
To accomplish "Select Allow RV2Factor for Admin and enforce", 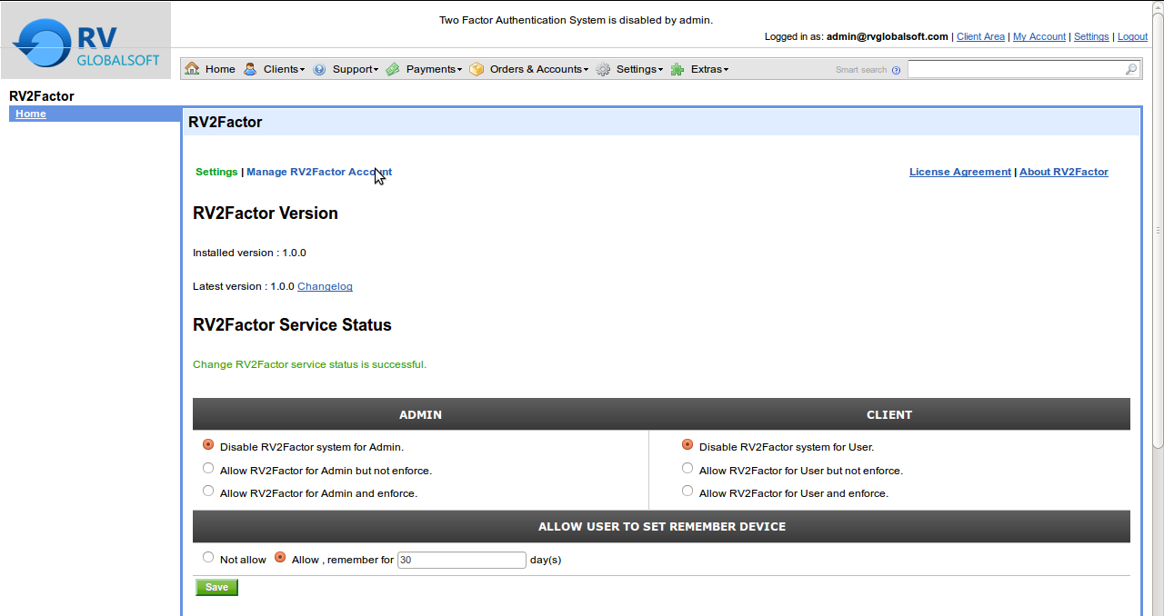I will pos(208,492).
